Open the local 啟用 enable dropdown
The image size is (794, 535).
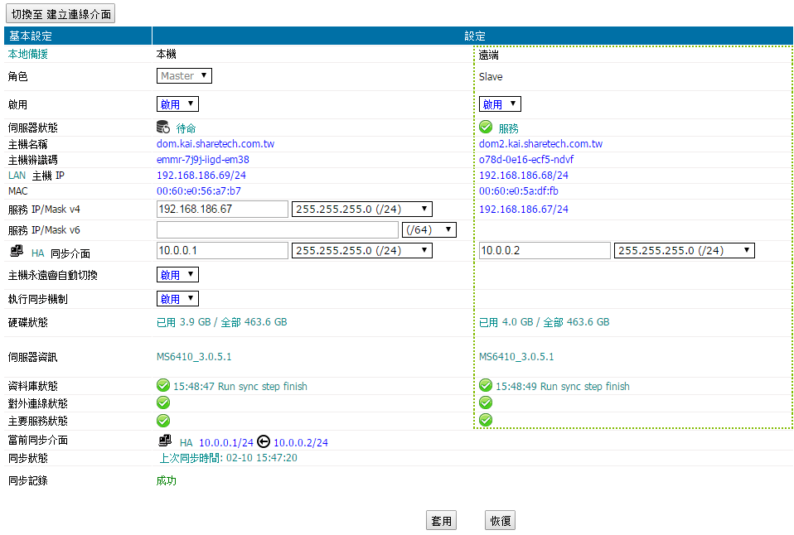(177, 104)
